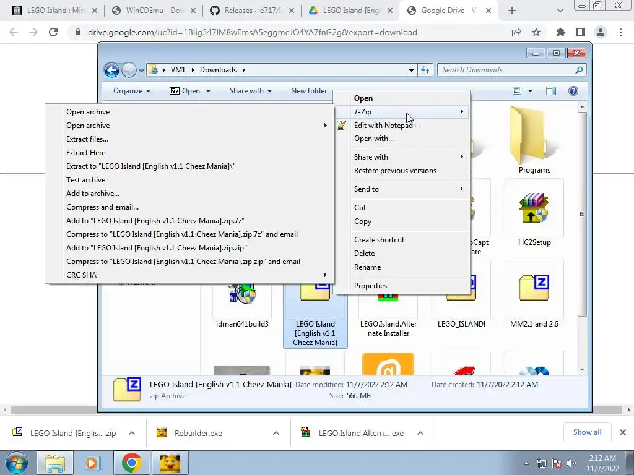This screenshot has width=634, height=475.
Task: Open the Explorer help icon
Action: 573,91
